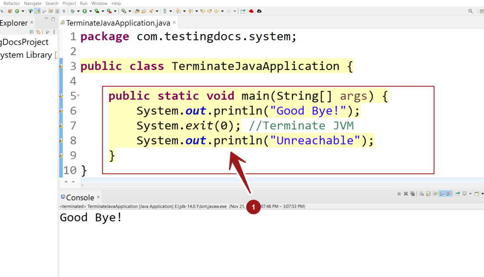Click Remove All Terminated Launches double-X icon

[x=412, y=194]
